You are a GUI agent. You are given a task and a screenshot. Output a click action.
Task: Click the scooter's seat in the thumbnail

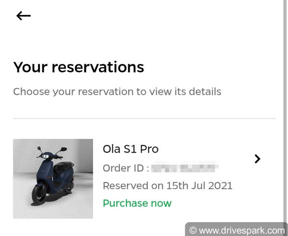(64, 165)
